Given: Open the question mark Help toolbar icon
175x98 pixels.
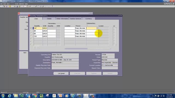Looking at the screenshot, I should click(52, 6).
